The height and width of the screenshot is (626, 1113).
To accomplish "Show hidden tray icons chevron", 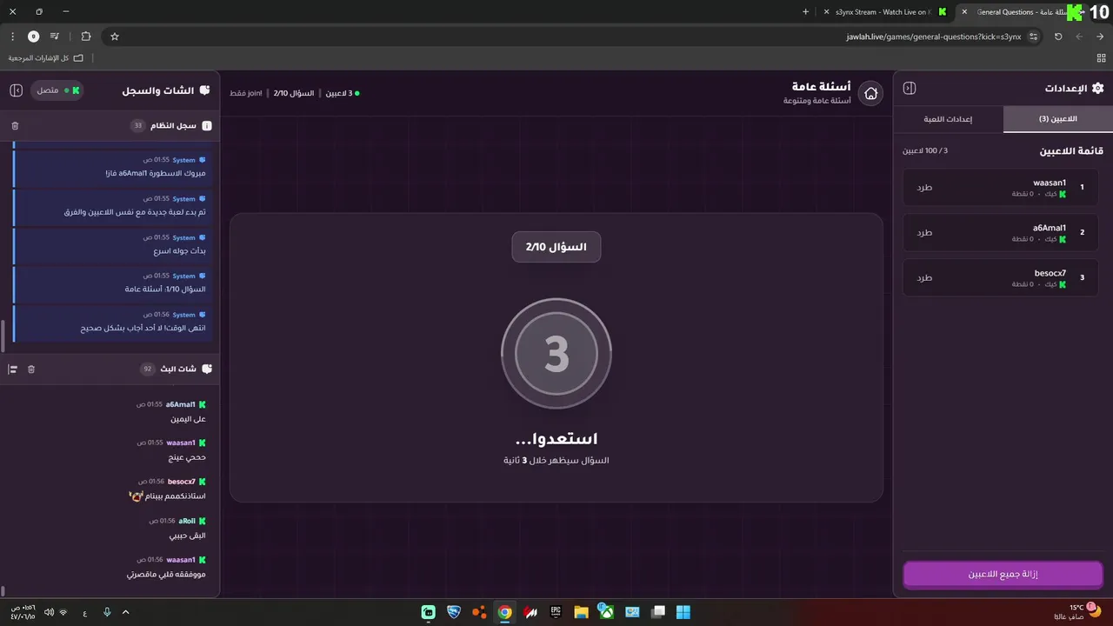I will [x=125, y=612].
